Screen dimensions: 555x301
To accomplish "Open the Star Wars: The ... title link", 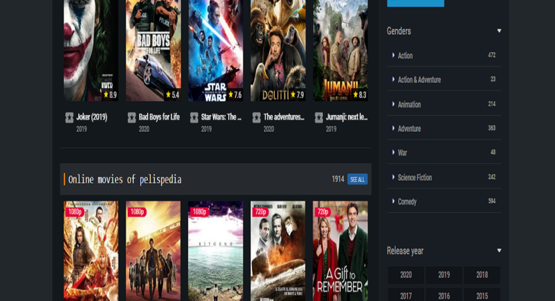I will pyautogui.click(x=221, y=117).
